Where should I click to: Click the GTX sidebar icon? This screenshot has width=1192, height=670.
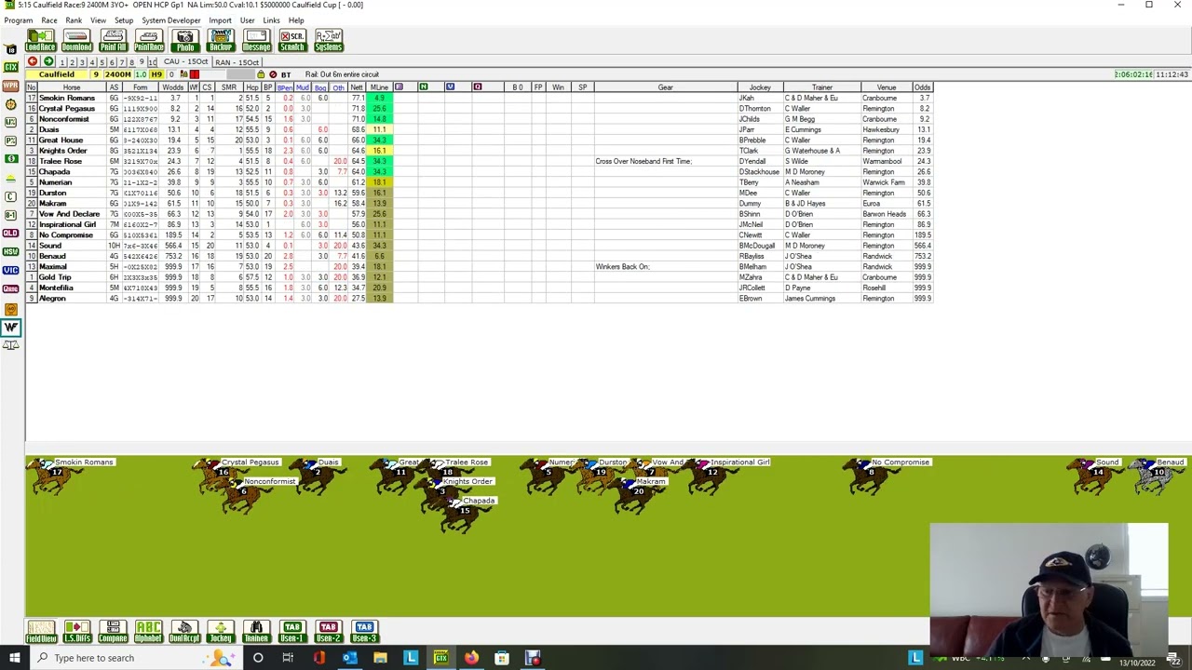point(10,67)
